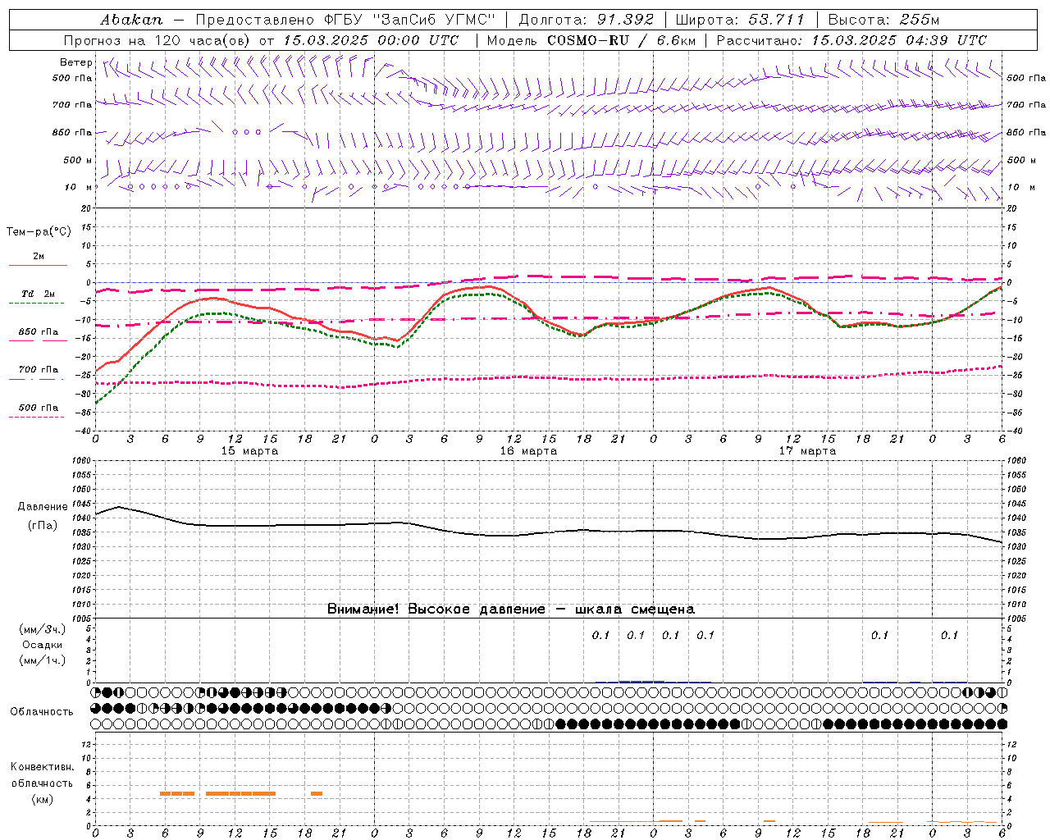
Task: Click the (гПа) pressure unit label
Action: point(43,525)
